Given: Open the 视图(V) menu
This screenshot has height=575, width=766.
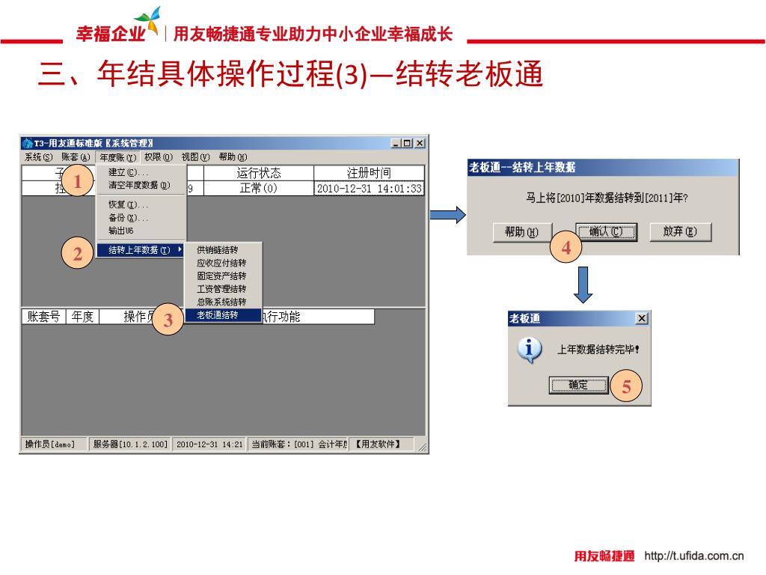Looking at the screenshot, I should pyautogui.click(x=195, y=157).
